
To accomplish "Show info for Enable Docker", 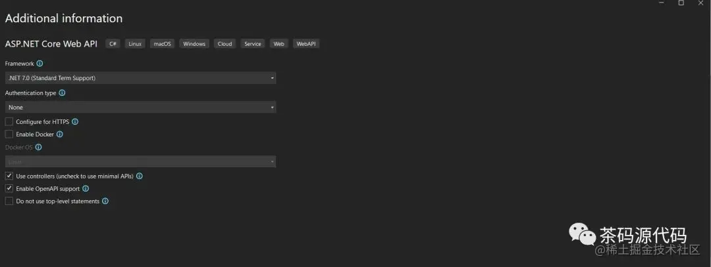I will click(x=59, y=134).
